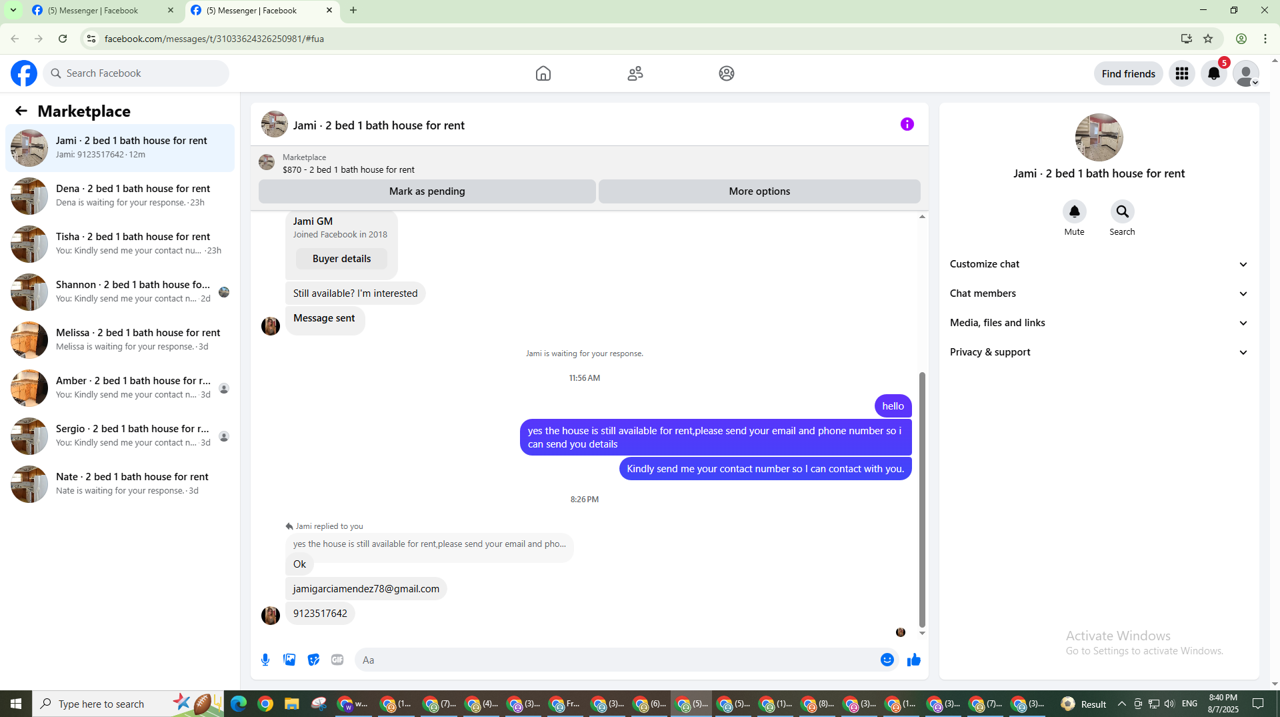The image size is (1280, 717).
Task: Open the notifications bell icon
Action: point(1214,73)
